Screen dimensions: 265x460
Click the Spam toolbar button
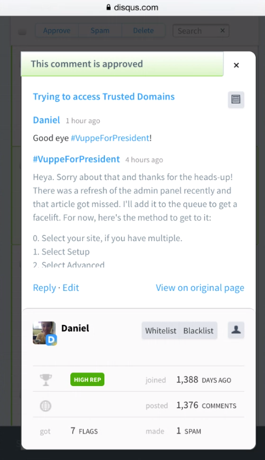point(100,31)
